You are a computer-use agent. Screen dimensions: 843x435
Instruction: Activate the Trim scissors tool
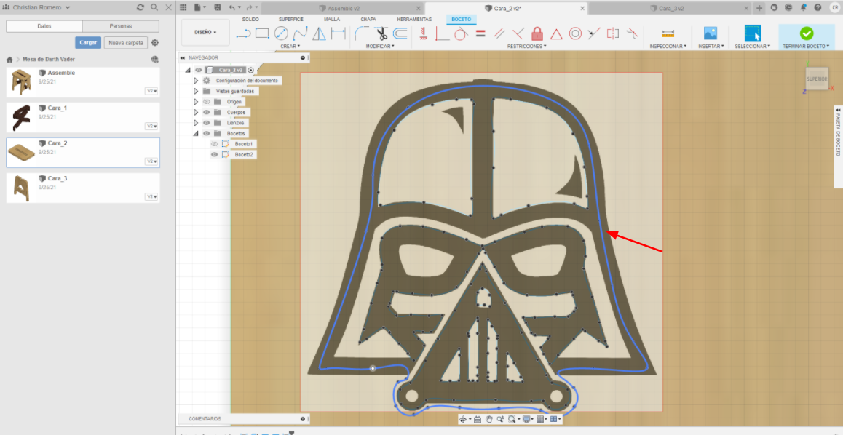click(x=381, y=34)
